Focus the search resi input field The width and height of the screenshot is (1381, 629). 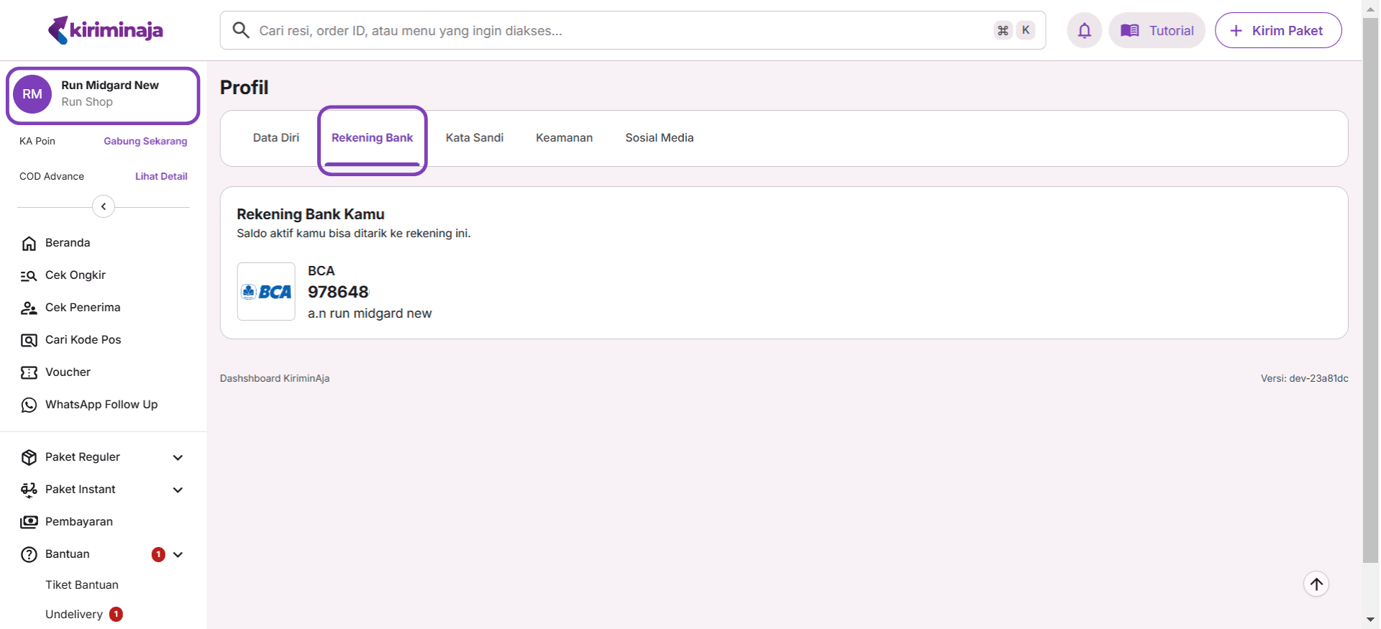619,30
